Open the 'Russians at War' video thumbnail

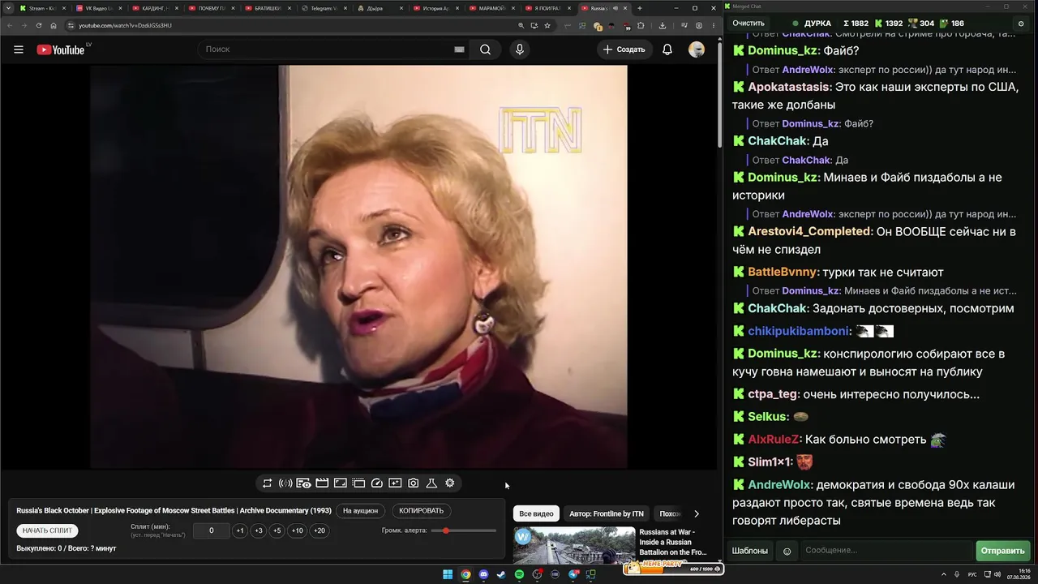(574, 545)
